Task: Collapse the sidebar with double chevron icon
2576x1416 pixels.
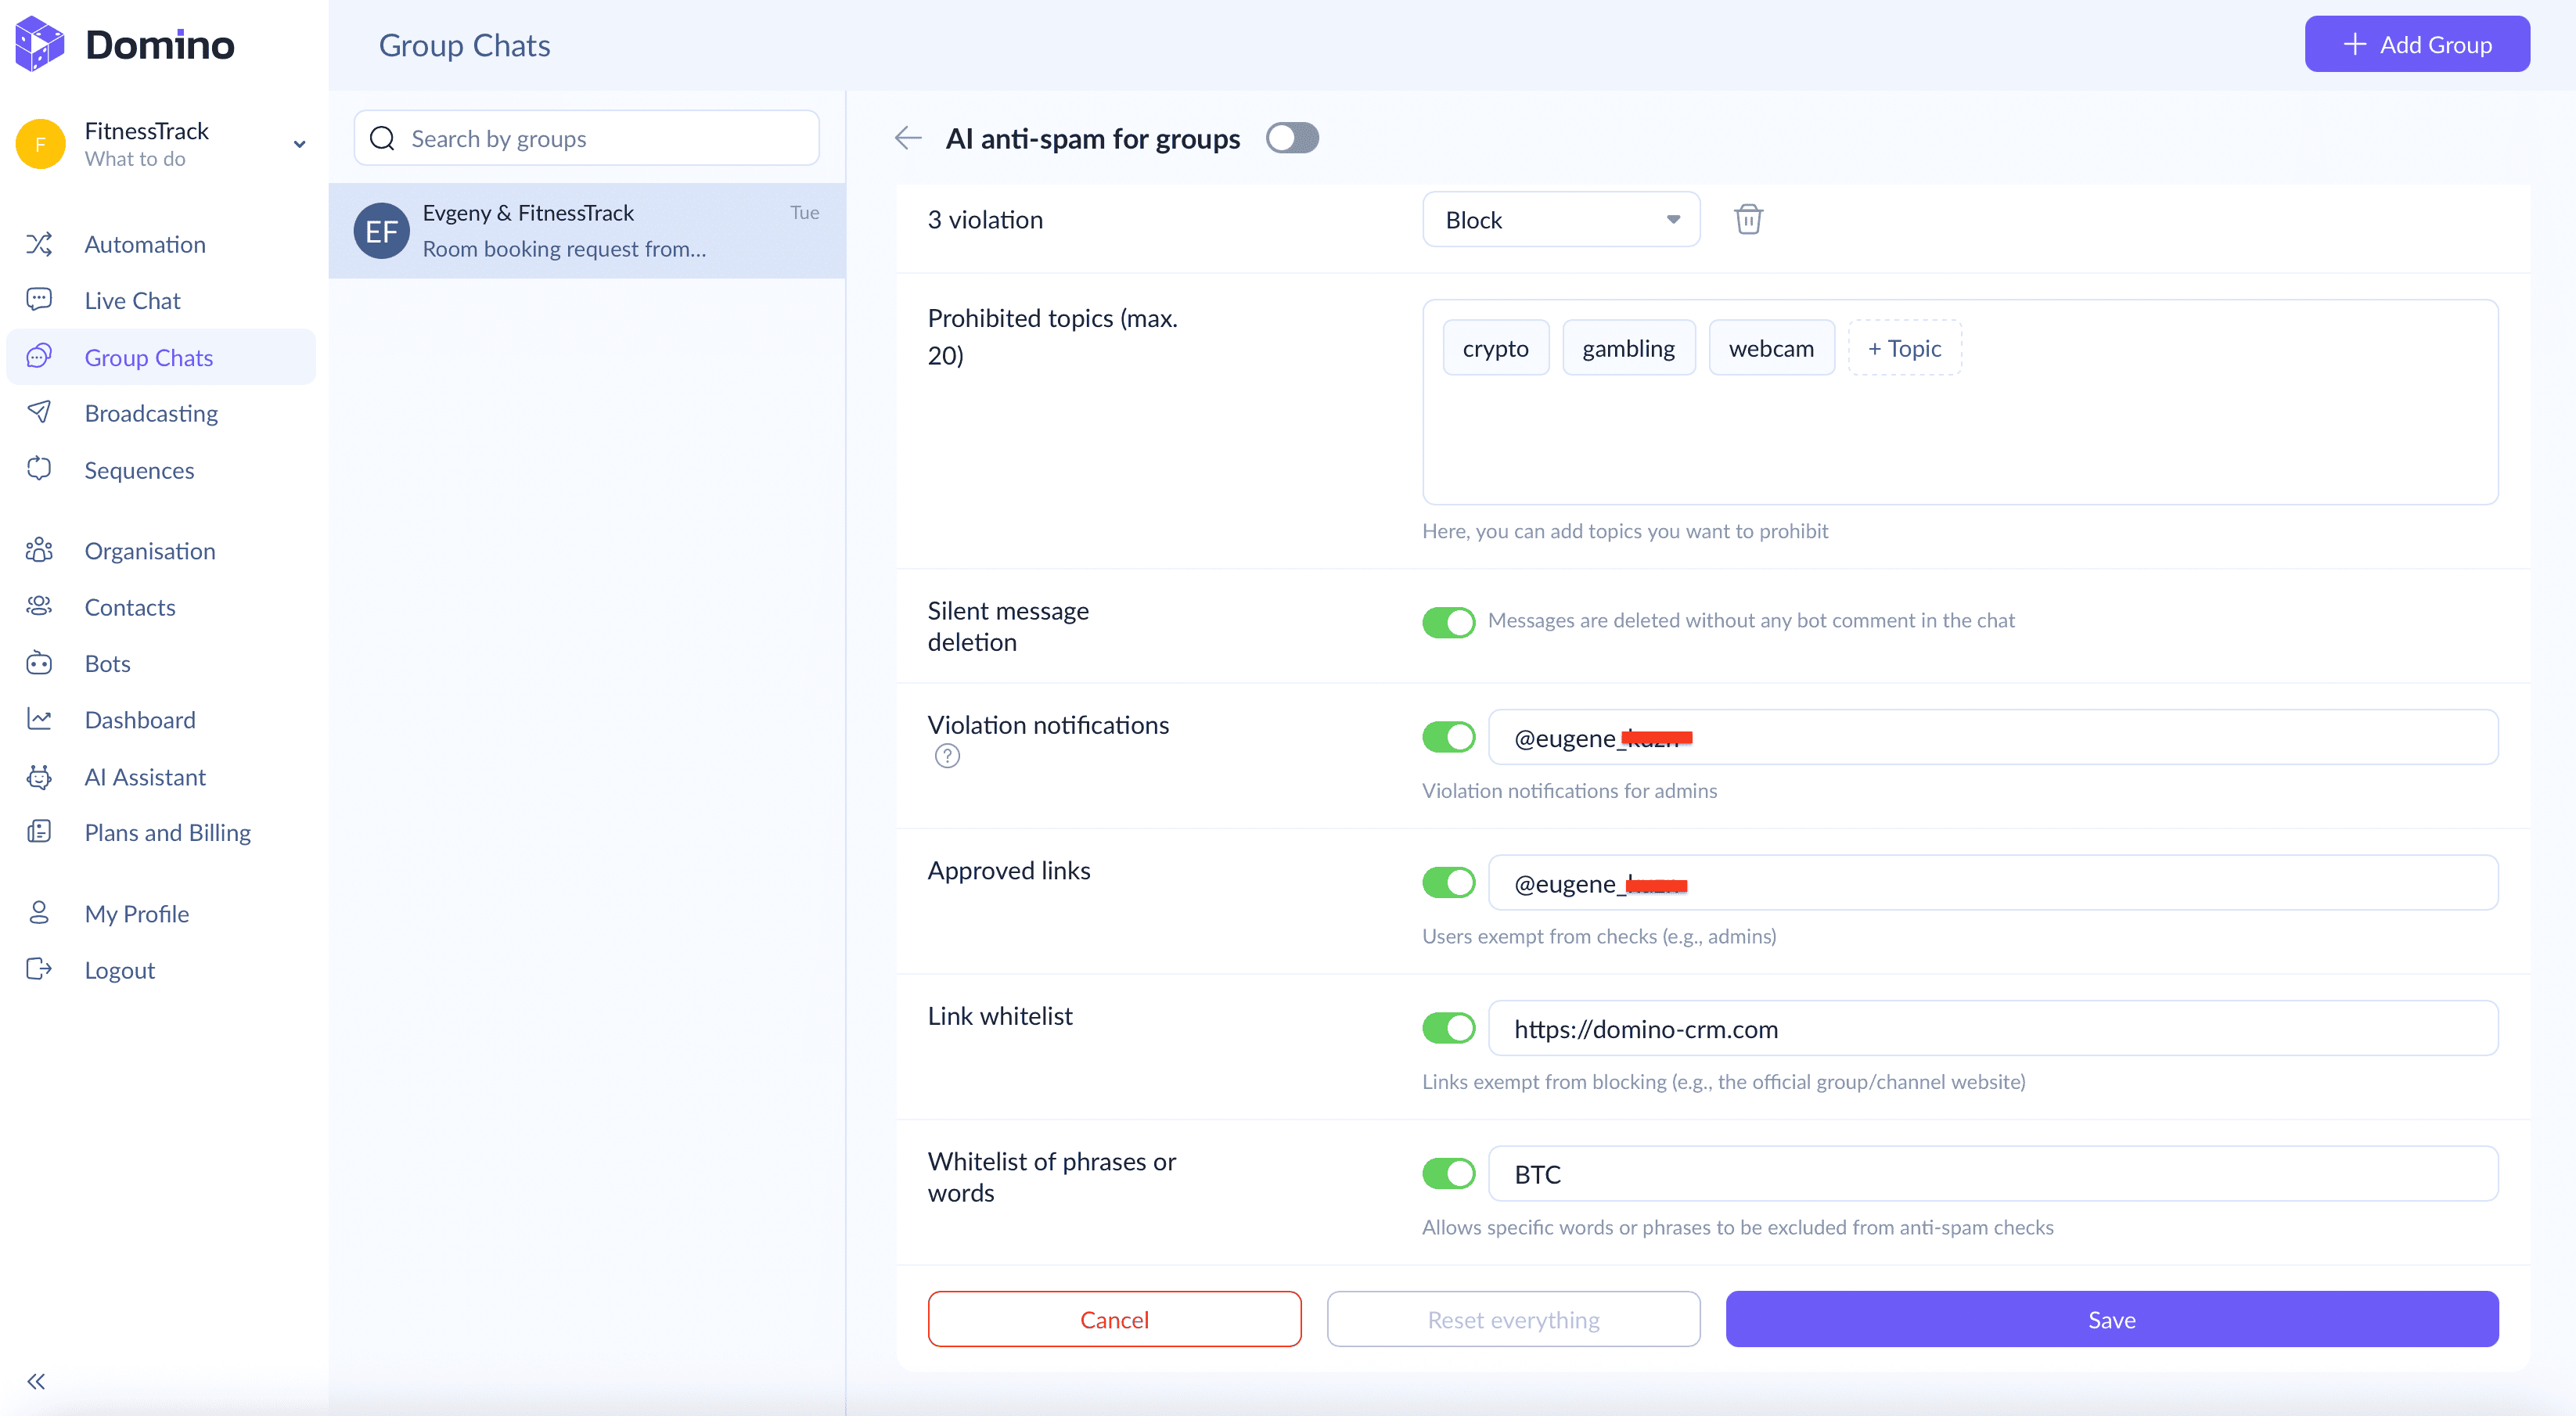Action: 37,1382
